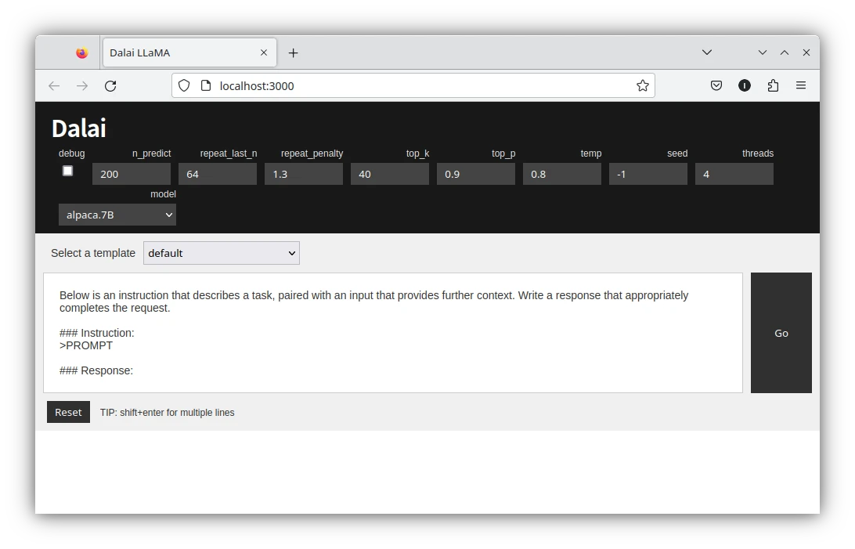Switch to the Dalai LLaMA tab
This screenshot has width=855, height=549.
[x=172, y=53]
